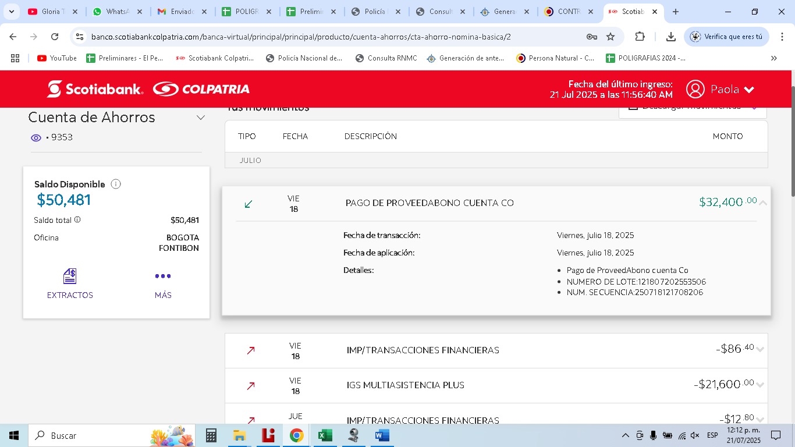Expand the IMP/TRANSACCIONES FINANCIERAS -$86.40 row
The height and width of the screenshot is (447, 795).
coord(760,350)
